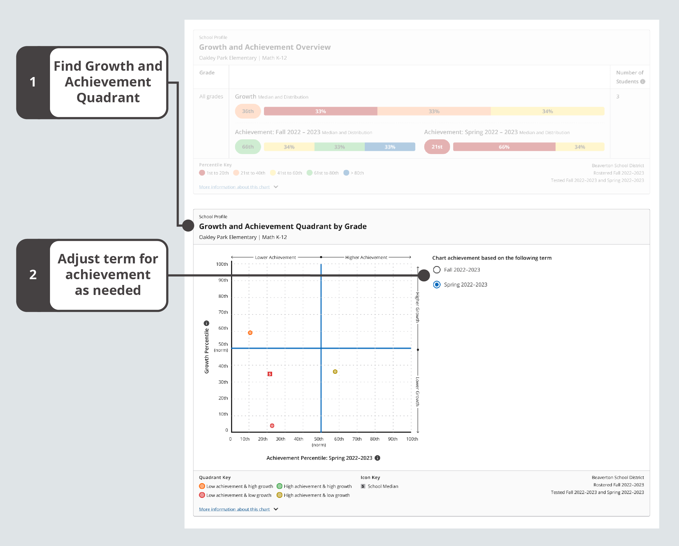The width and height of the screenshot is (679, 546).
Task: Select the Spring 2022–2023 radio button
Action: coord(437,284)
